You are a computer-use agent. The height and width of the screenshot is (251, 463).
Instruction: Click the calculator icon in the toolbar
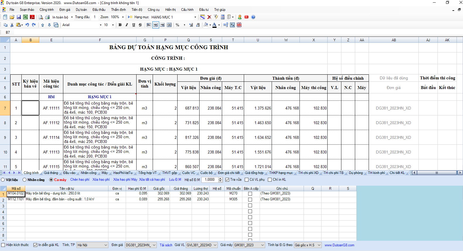[x=223, y=17]
